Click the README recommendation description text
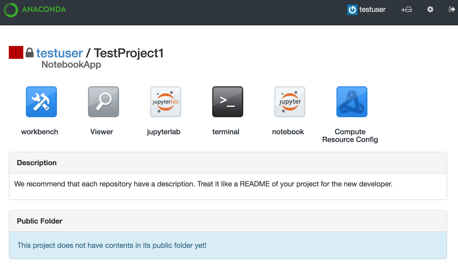Screen dimensions: 458x269 [x=203, y=184]
